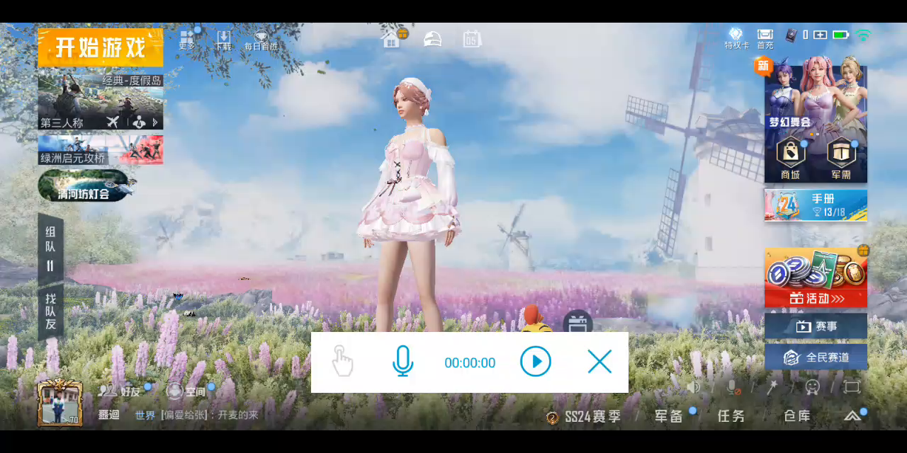This screenshot has width=907, height=453.
Task: Expand the bottom-right double chevron menu
Action: (x=852, y=416)
